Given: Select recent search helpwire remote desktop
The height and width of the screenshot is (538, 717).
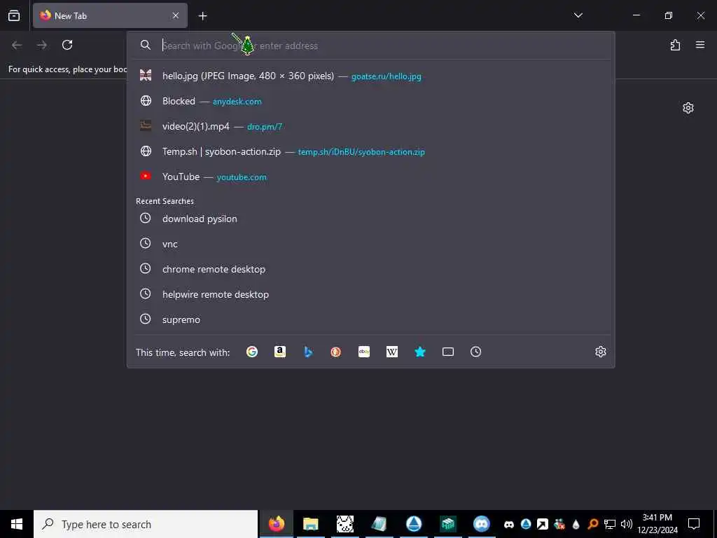Looking at the screenshot, I should point(371,294).
